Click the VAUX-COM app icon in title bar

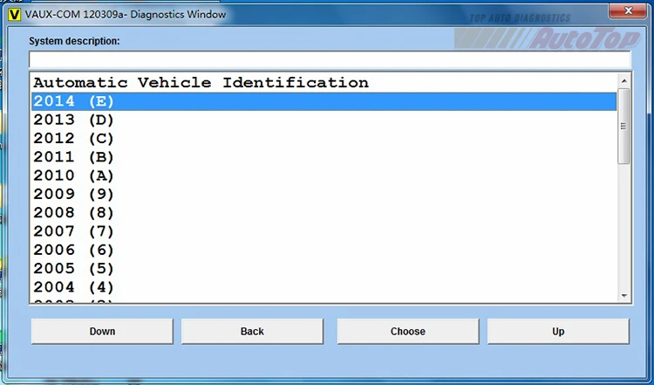[14, 15]
